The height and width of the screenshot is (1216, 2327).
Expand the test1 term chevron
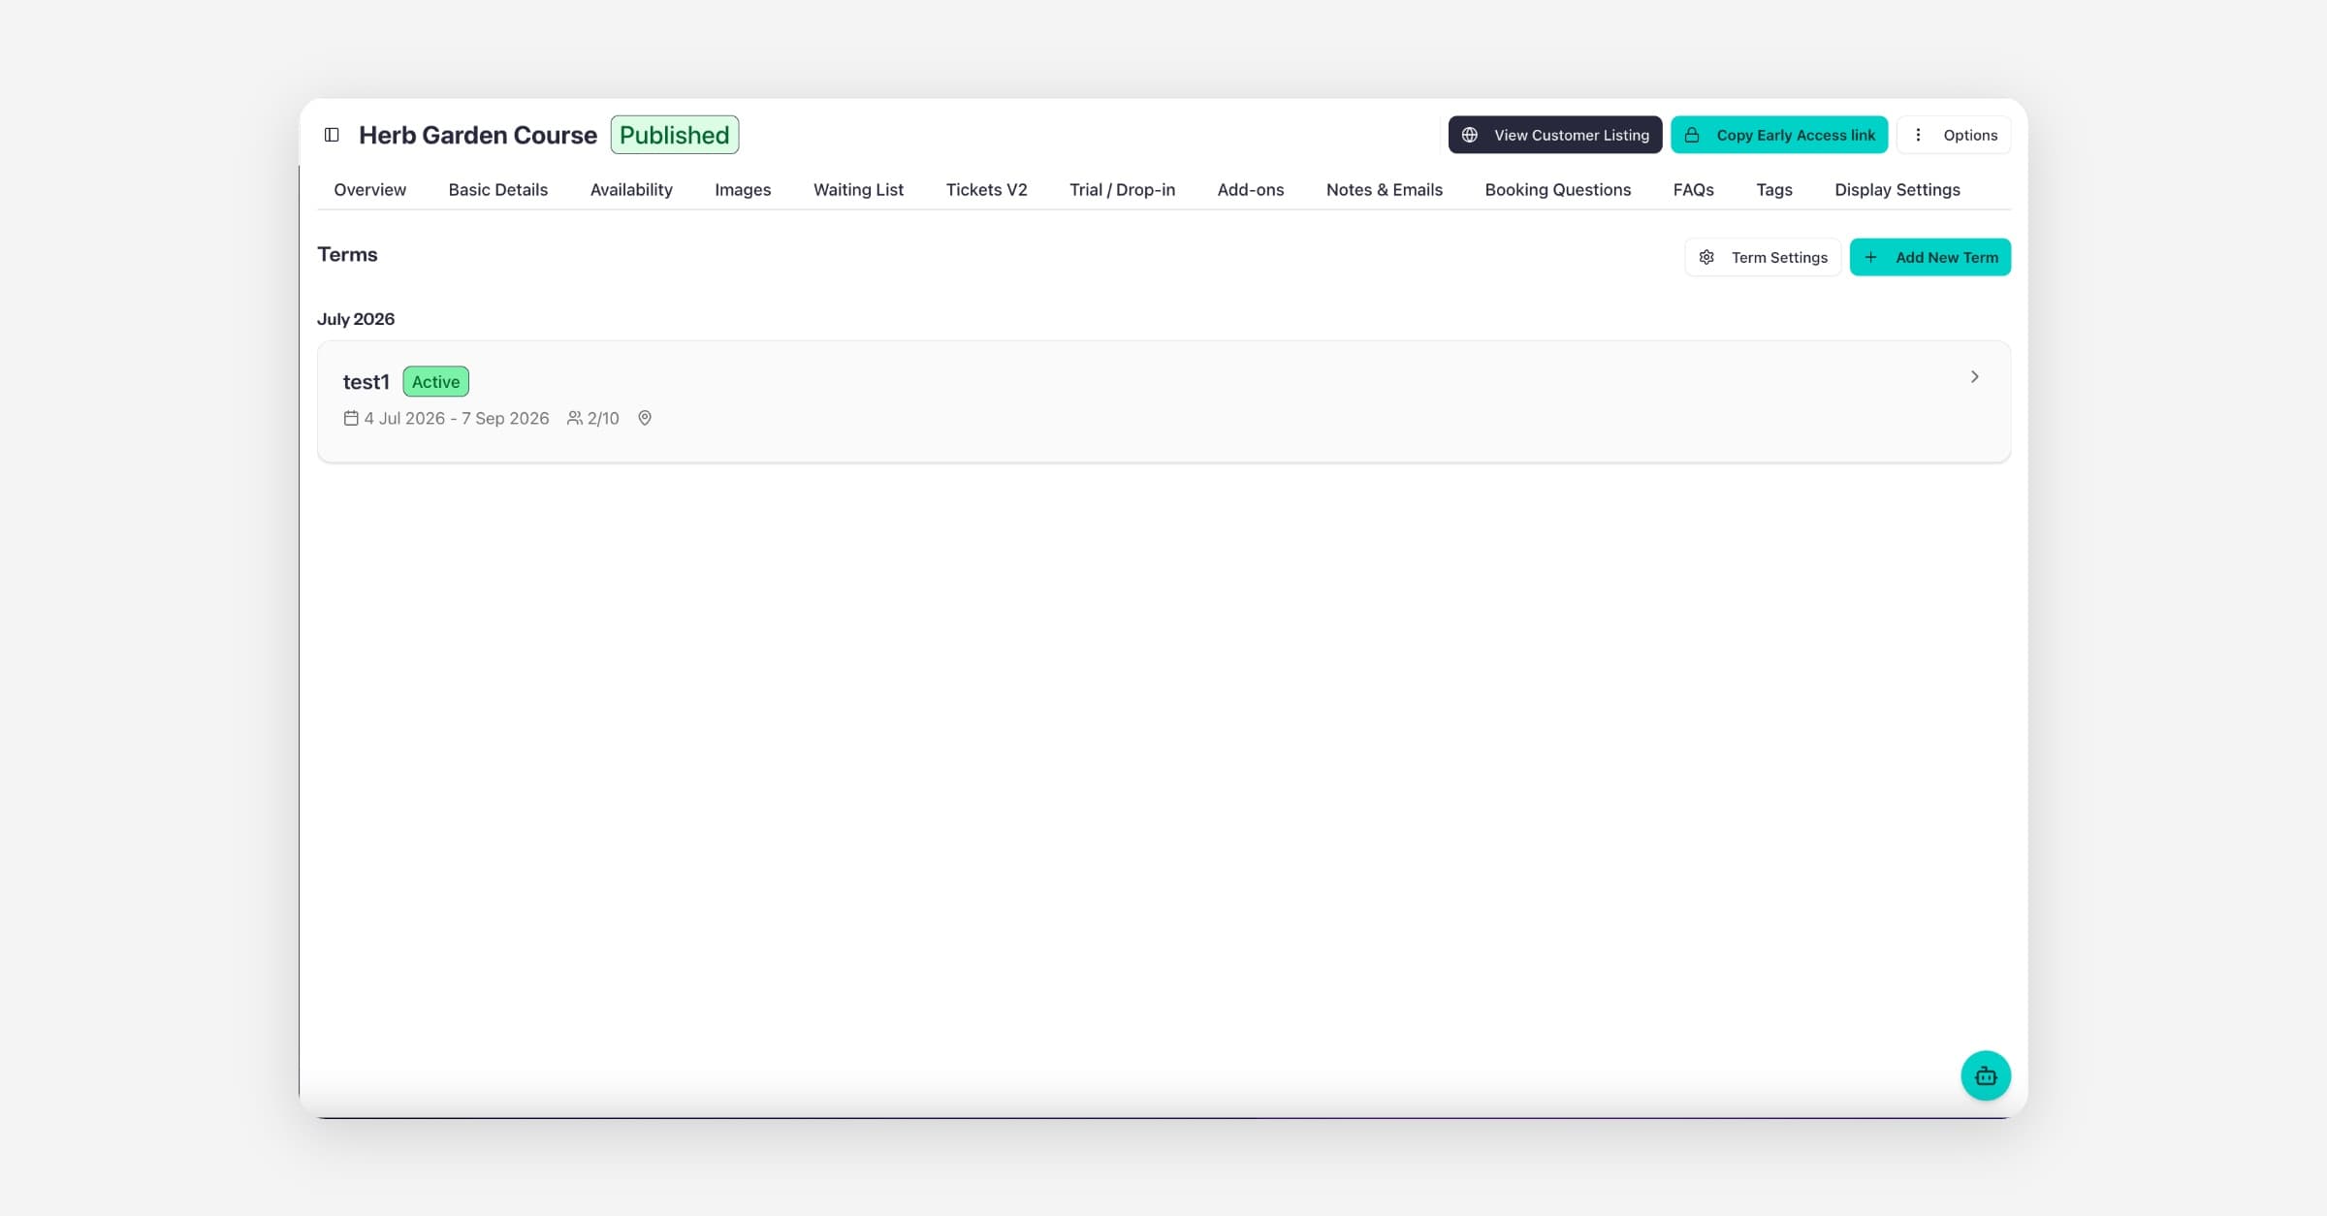[1974, 376]
